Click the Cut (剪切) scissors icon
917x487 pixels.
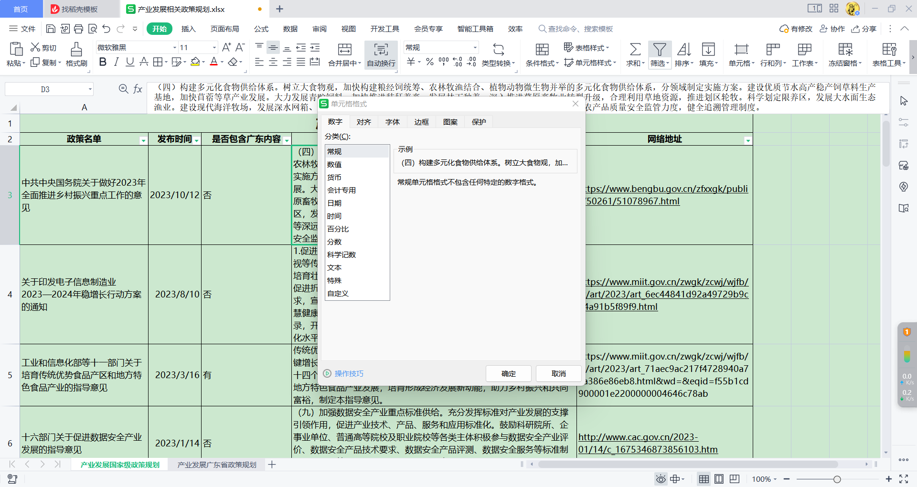[35, 47]
